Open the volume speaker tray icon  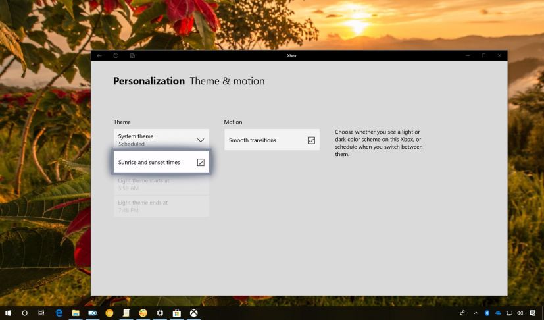pos(520,313)
